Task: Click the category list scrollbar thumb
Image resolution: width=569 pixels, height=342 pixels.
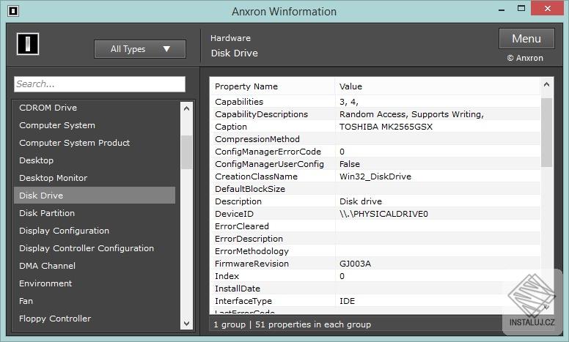Action: [186, 152]
